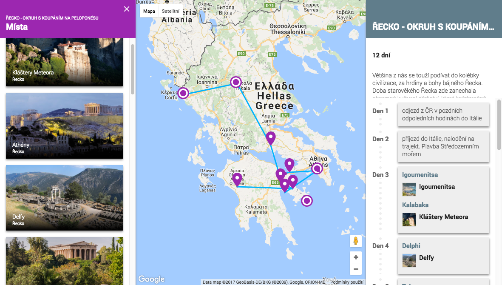Click the pin marker north of the Corinth cluster
This screenshot has height=285, width=502.
point(289,165)
